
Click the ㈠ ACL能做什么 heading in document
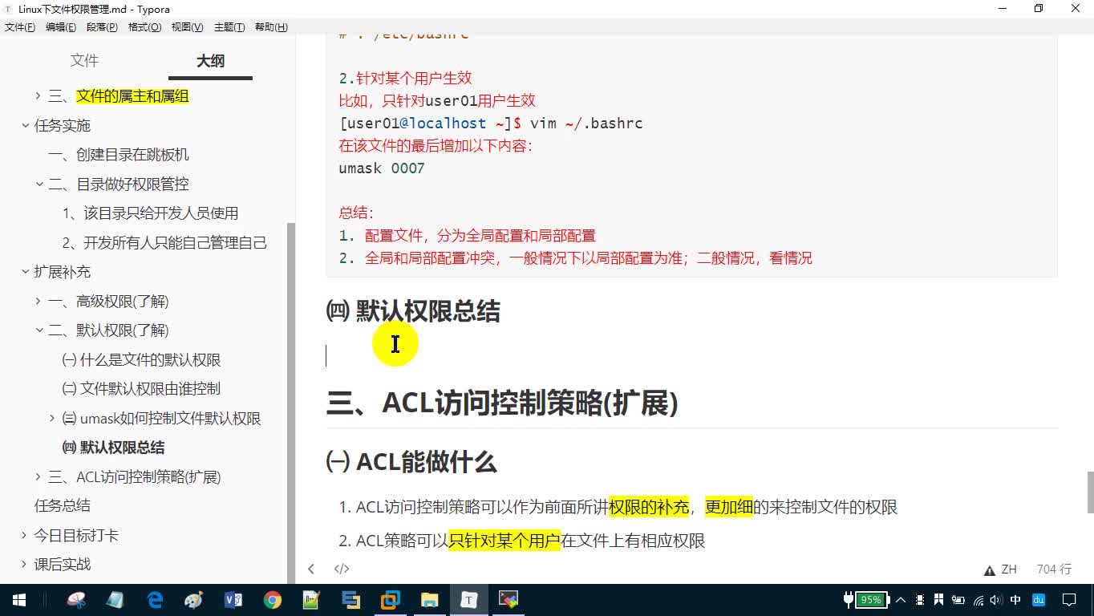click(x=411, y=462)
